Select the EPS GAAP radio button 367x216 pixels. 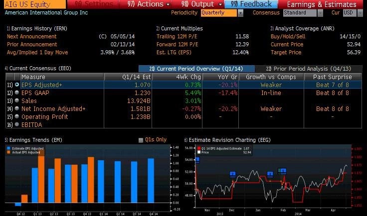[x=17, y=93]
